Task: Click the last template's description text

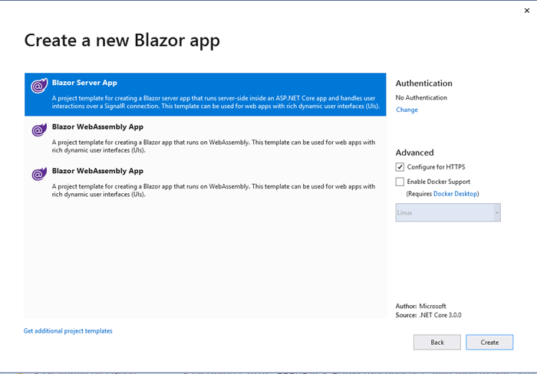Action: pyautogui.click(x=213, y=190)
